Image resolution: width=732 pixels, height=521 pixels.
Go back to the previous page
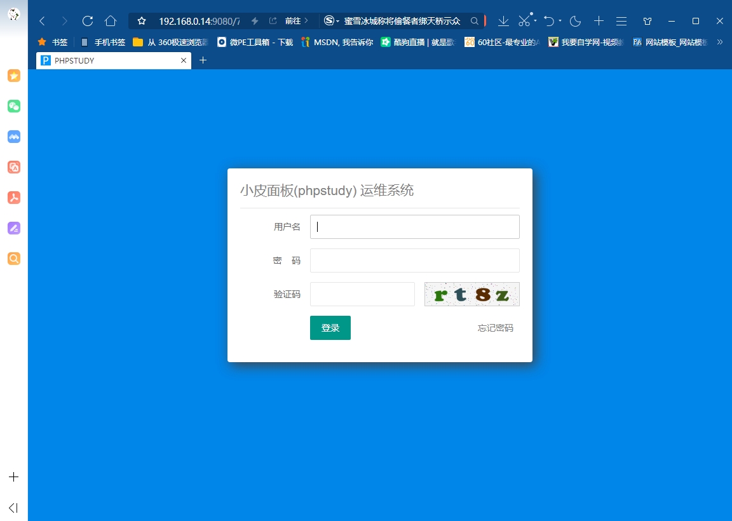[42, 21]
